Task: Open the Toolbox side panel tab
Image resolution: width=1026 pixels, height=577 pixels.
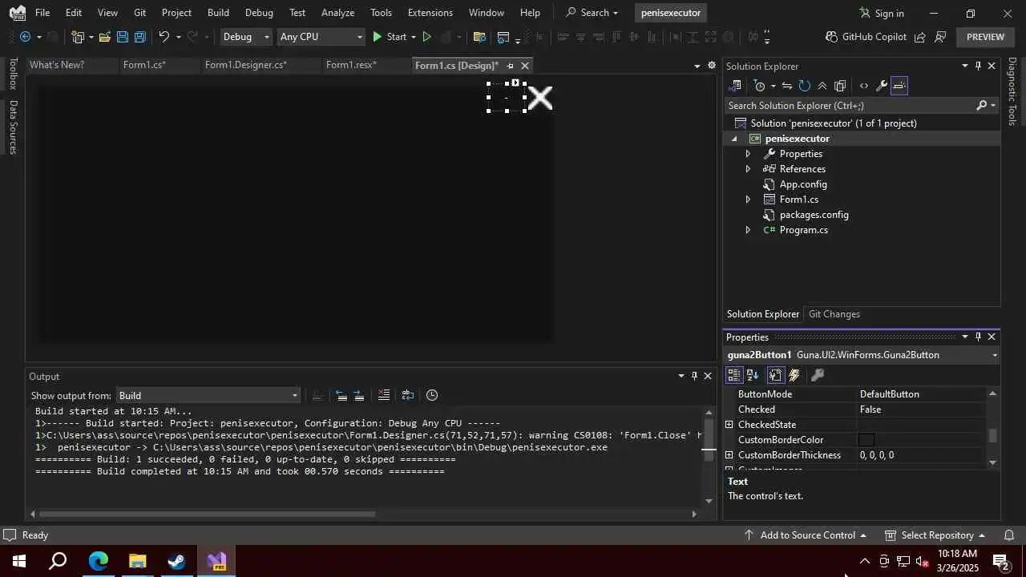Action: pos(12,74)
